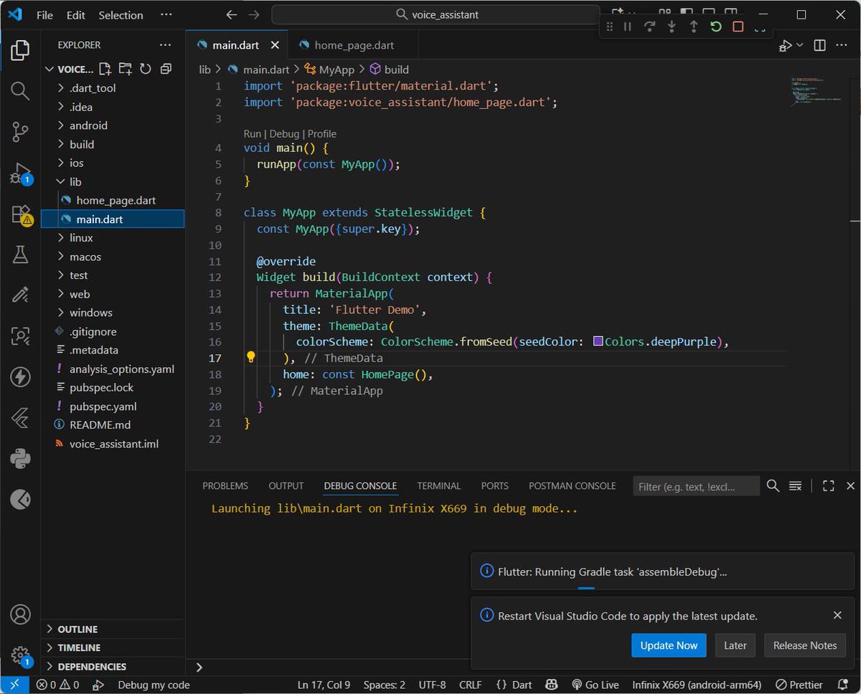Viewport: 861px width, 694px height.
Task: Click the command center search box voice_assistant
Action: pyautogui.click(x=436, y=14)
